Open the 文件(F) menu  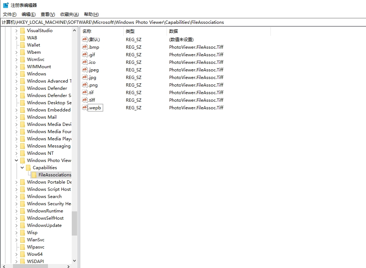coord(10,14)
